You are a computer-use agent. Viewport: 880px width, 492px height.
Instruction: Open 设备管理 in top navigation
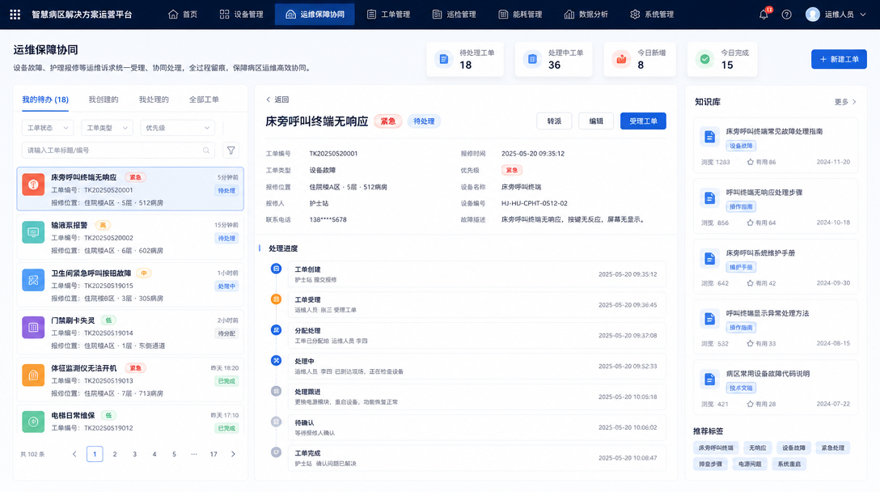pyautogui.click(x=241, y=15)
